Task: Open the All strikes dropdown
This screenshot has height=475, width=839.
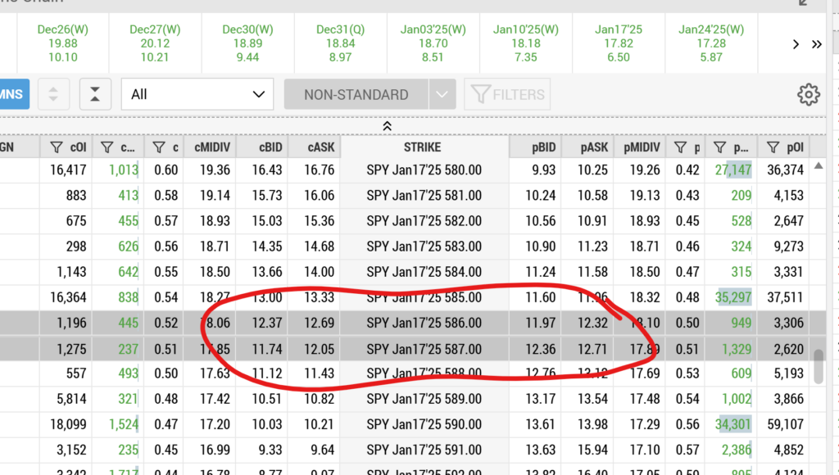Action: (x=197, y=94)
